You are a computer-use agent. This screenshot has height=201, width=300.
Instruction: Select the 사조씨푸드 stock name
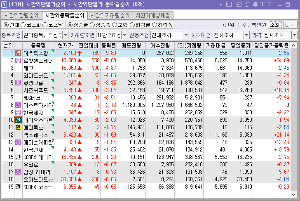click(35, 90)
